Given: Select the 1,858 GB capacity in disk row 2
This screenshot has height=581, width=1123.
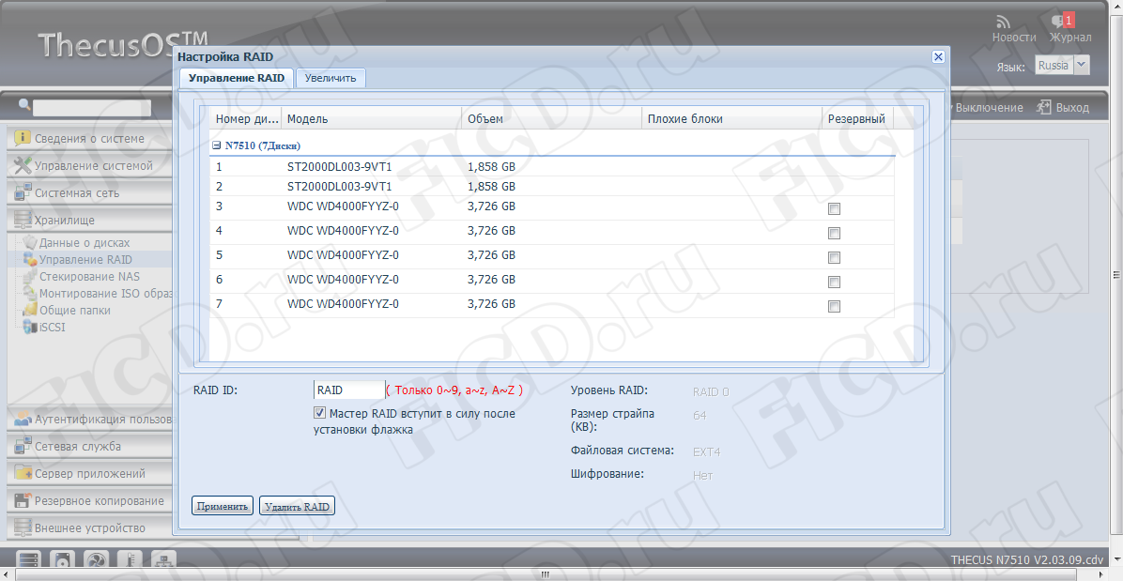Looking at the screenshot, I should (491, 186).
